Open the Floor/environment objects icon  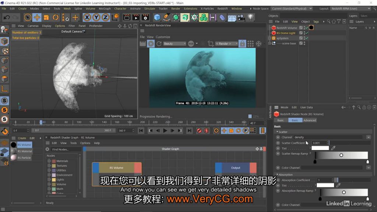(x=232, y=17)
